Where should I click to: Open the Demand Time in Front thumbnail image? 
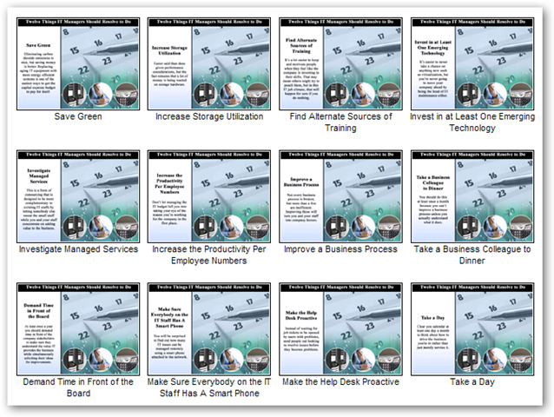pos(76,327)
